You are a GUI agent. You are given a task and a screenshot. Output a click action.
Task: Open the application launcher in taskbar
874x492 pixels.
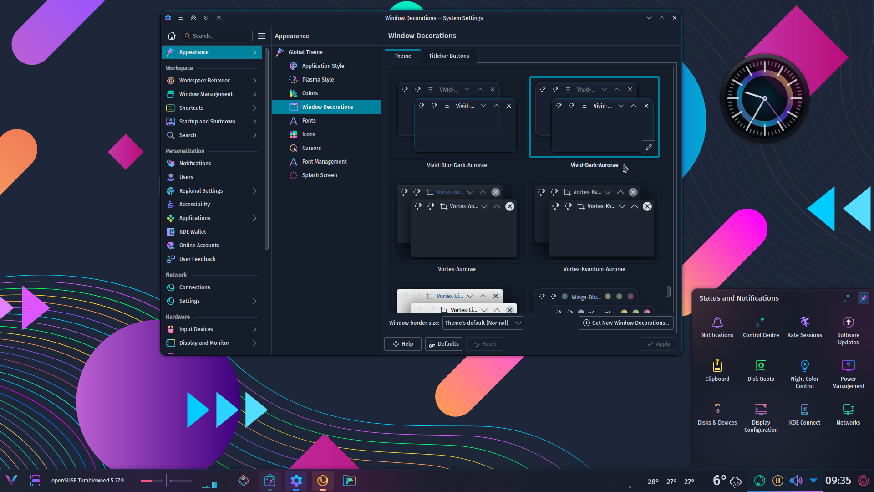(x=11, y=480)
